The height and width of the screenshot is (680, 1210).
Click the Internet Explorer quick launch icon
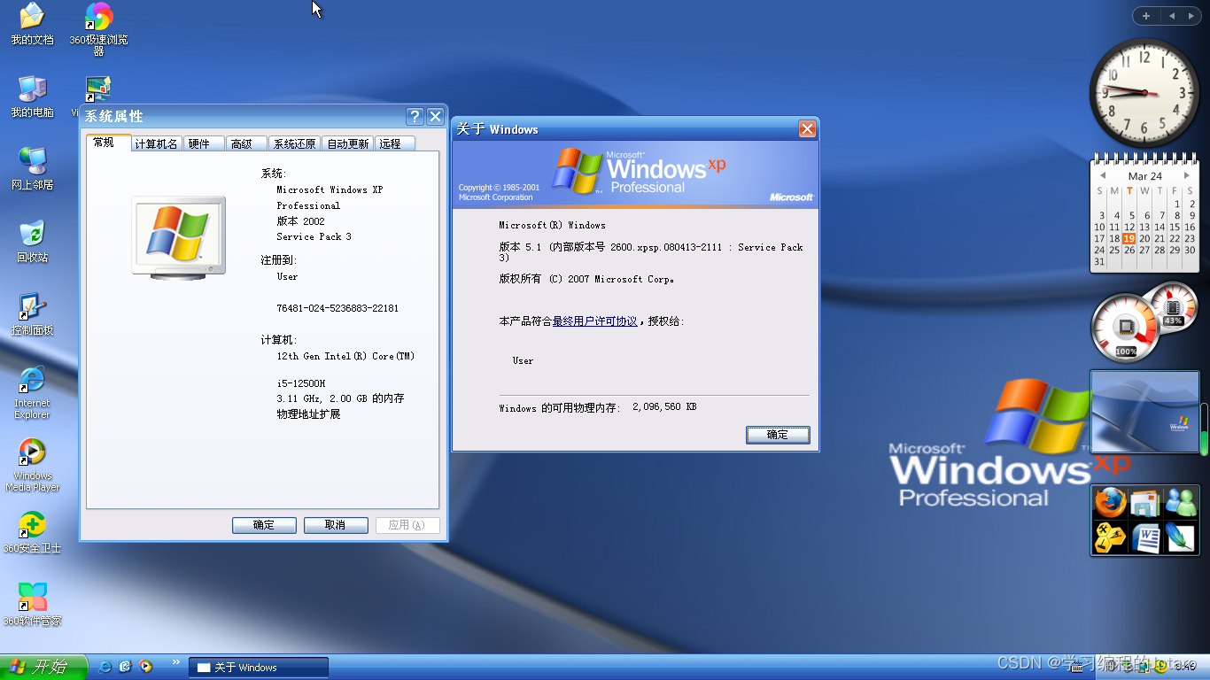[105, 667]
